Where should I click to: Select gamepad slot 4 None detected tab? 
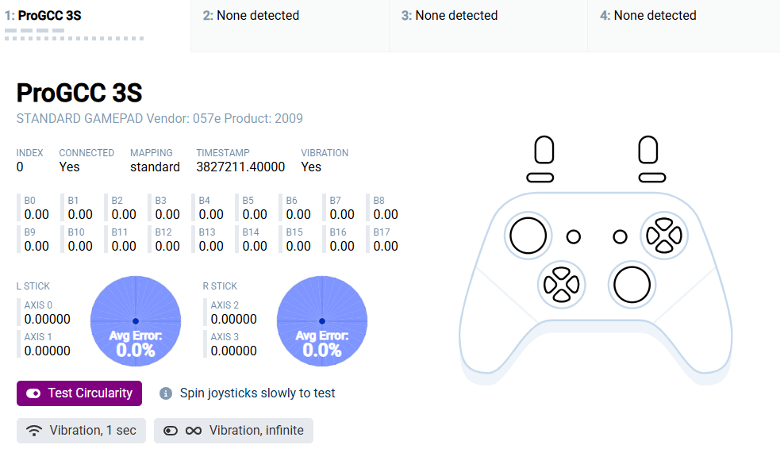[684, 25]
